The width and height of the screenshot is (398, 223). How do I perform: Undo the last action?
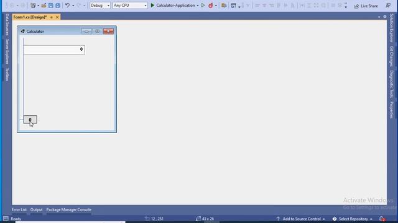coord(67,6)
